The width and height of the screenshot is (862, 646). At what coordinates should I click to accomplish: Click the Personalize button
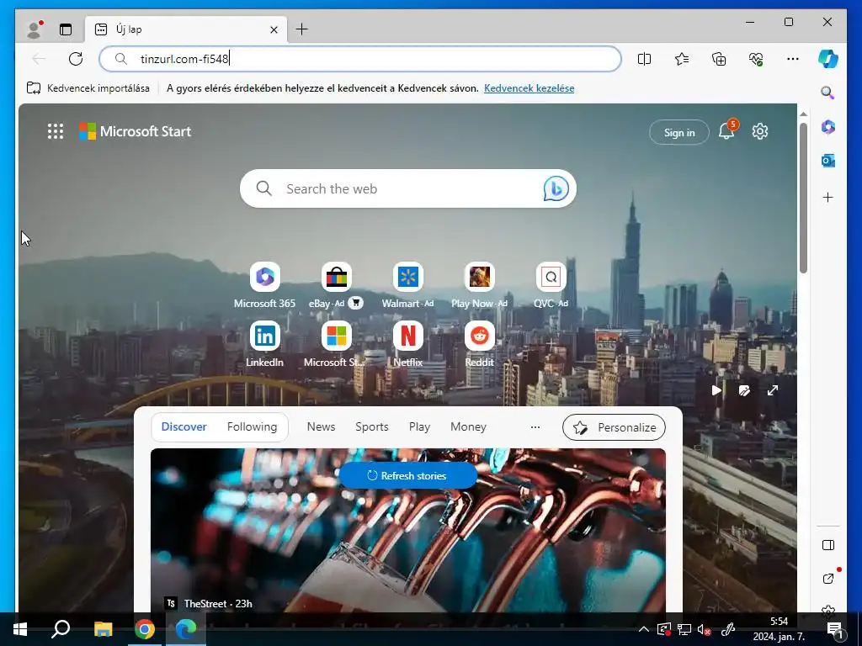(614, 427)
